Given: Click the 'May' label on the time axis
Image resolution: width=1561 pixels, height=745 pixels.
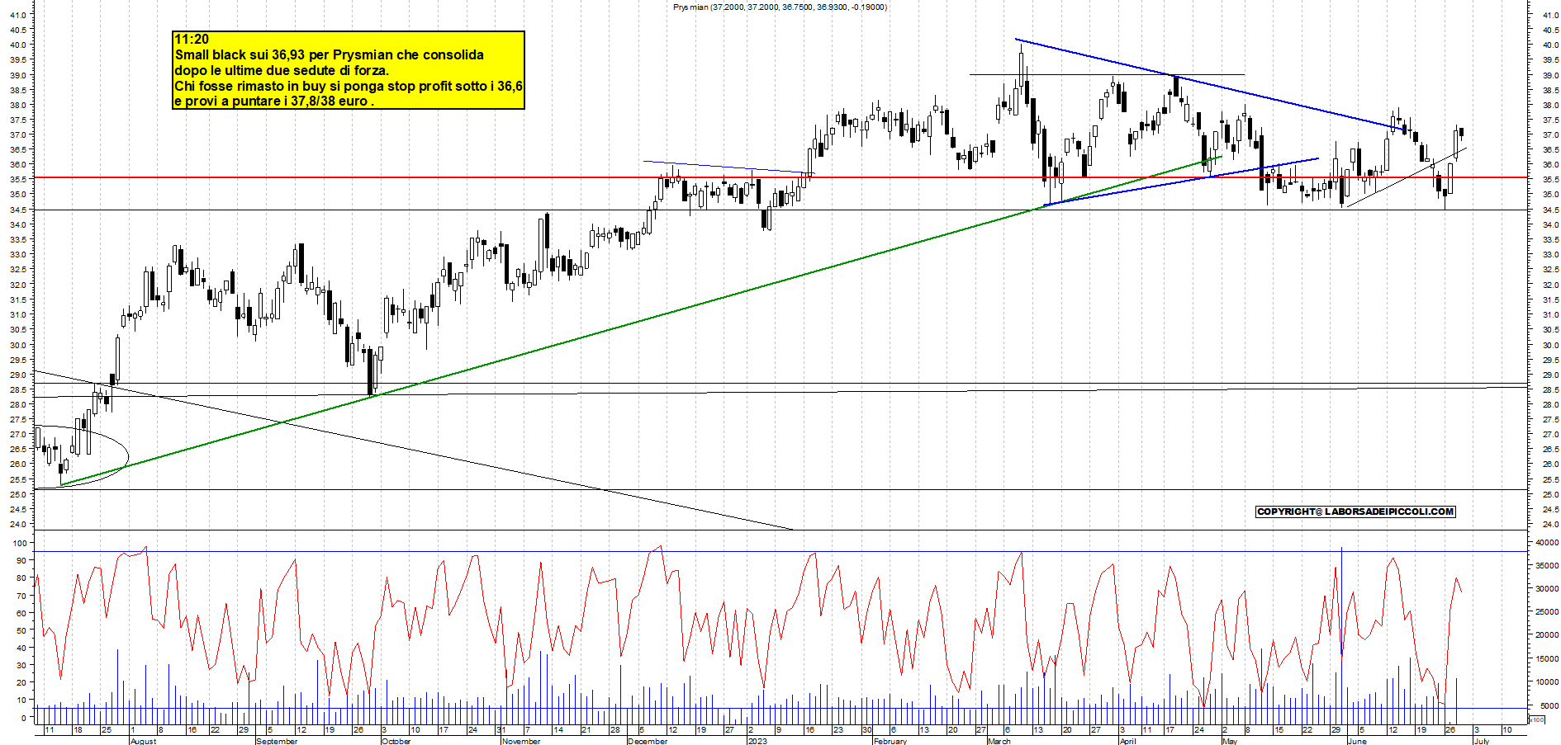Looking at the screenshot, I should pos(1229,741).
